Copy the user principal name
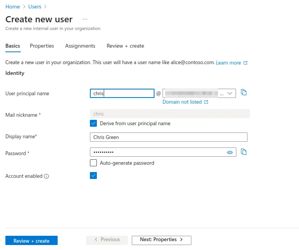 pyautogui.click(x=244, y=93)
